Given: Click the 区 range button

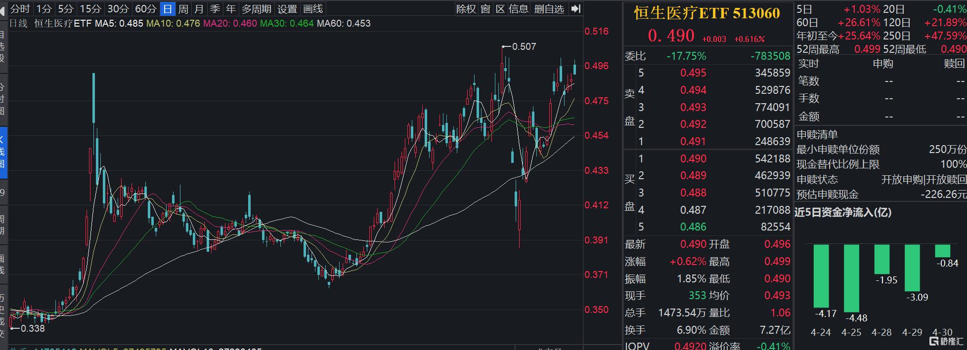Looking at the screenshot, I should [500, 8].
